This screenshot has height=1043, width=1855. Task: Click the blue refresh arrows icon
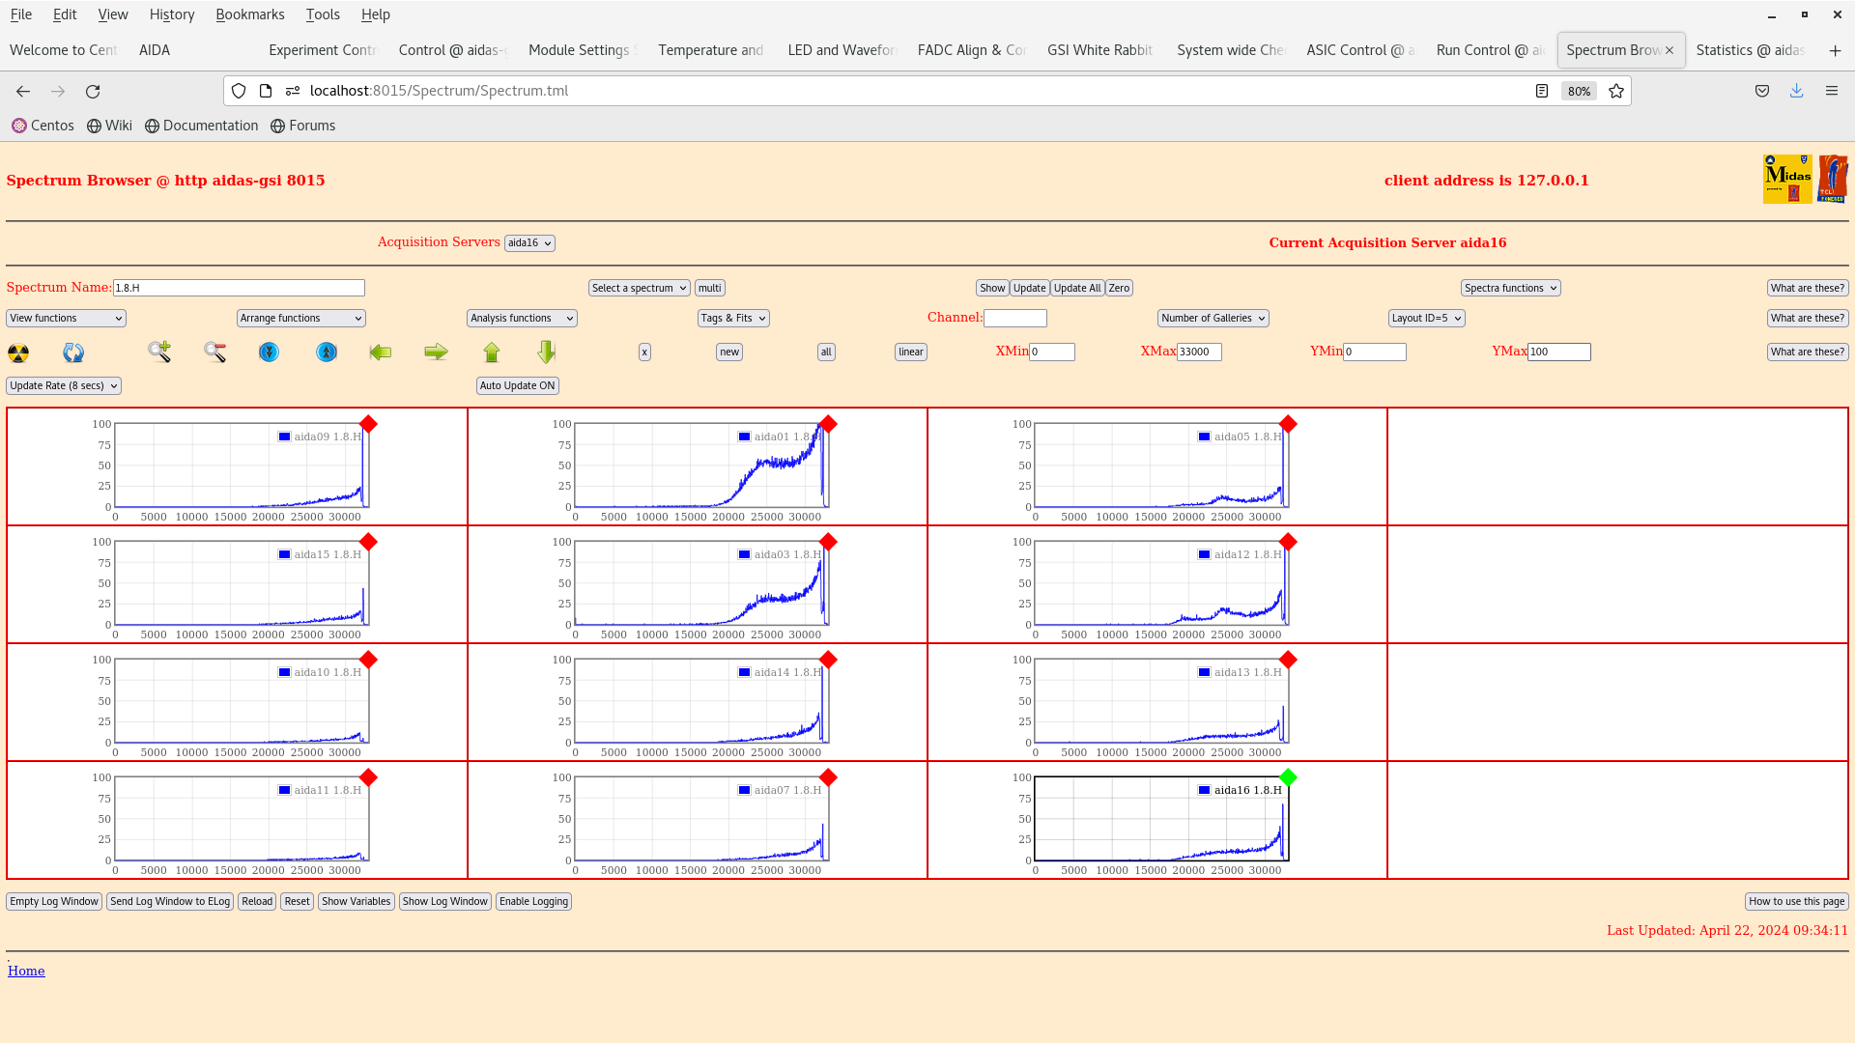pos(73,352)
